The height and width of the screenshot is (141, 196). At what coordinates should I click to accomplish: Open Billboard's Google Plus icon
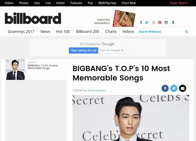pos(153,23)
